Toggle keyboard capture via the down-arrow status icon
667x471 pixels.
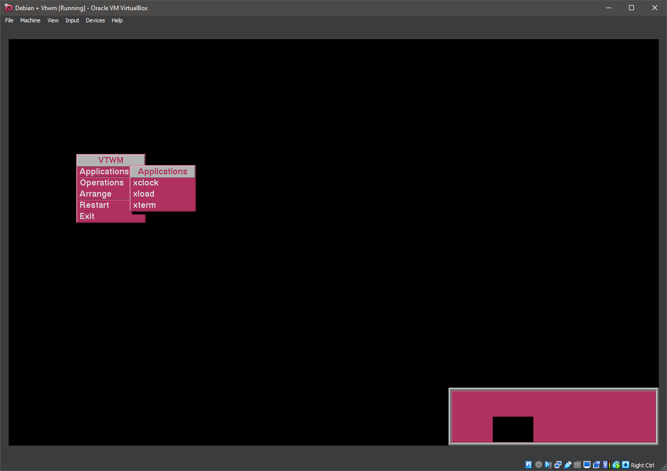click(625, 464)
